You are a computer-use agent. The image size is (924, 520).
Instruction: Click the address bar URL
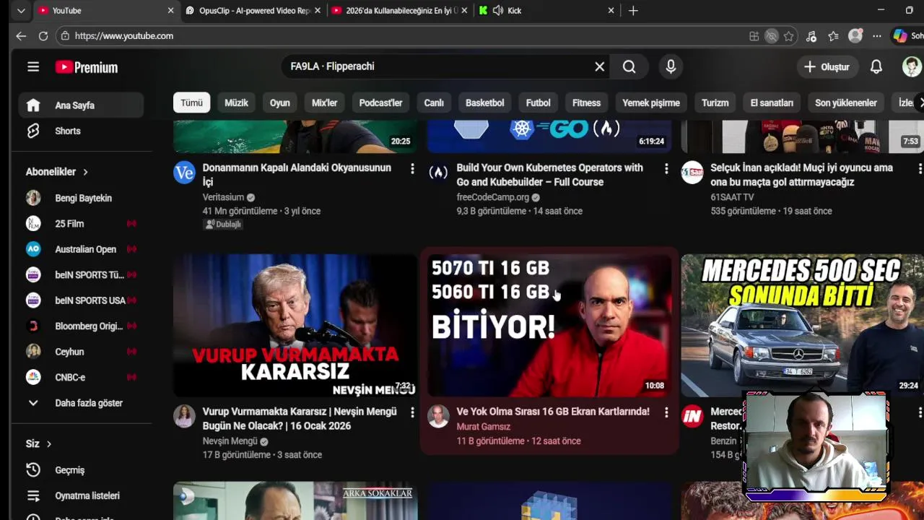(124, 35)
